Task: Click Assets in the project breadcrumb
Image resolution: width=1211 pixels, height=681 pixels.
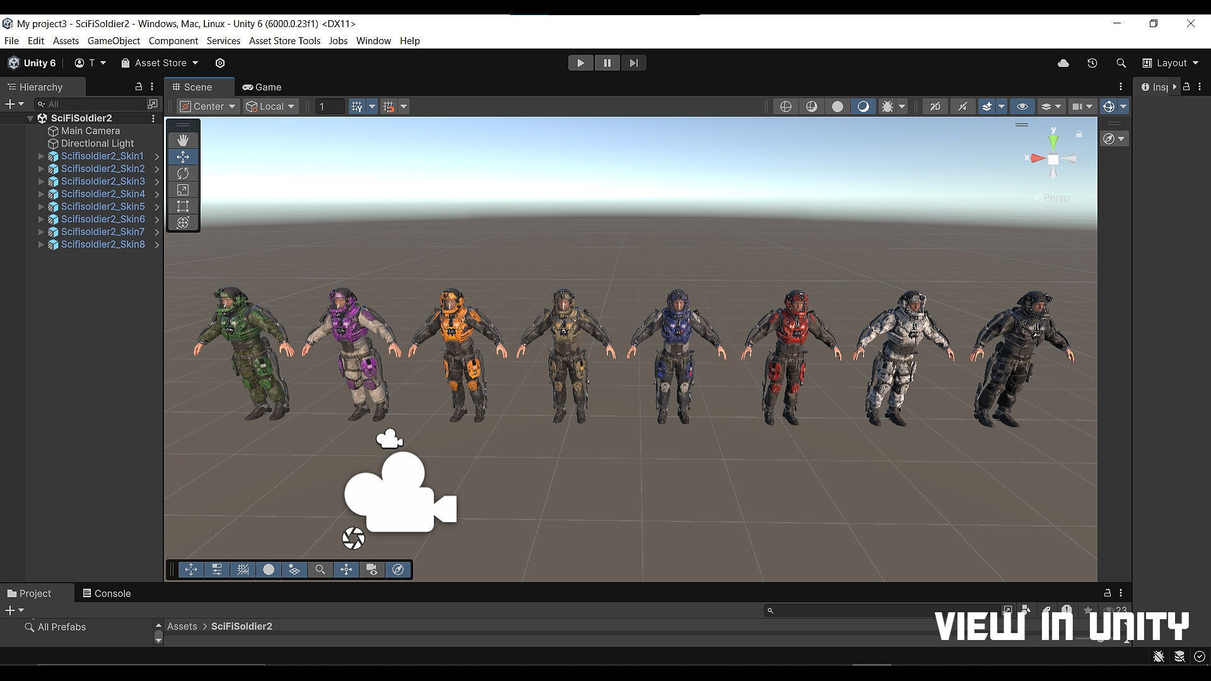Action: pos(182,626)
